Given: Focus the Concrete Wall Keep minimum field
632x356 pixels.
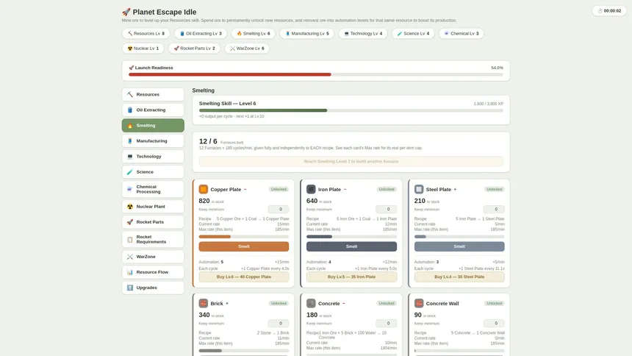Looking at the screenshot, I should 494,324.
